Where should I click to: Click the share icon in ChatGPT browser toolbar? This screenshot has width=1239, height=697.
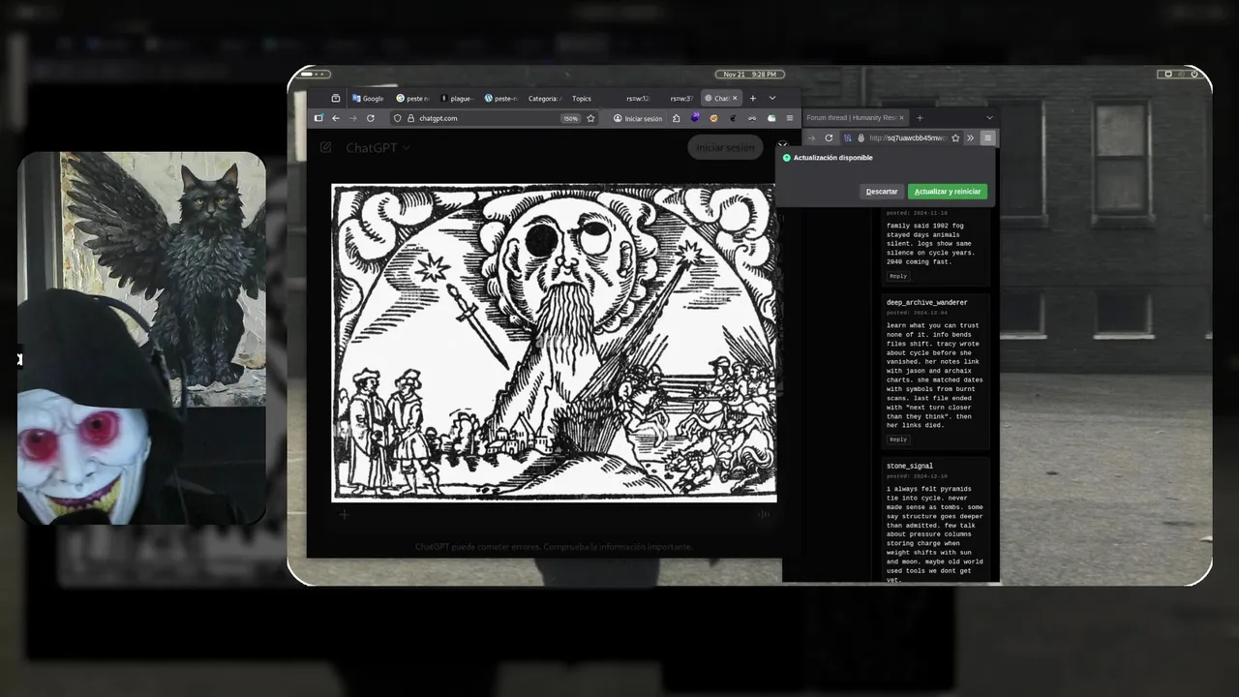coord(676,118)
